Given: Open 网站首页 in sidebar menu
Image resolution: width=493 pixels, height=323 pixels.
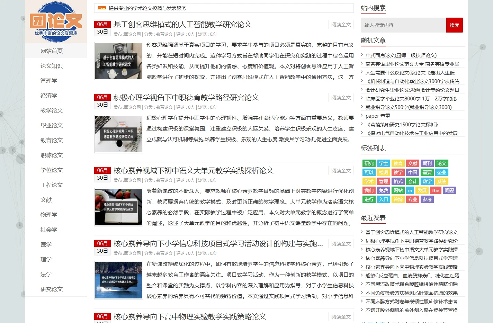Looking at the screenshot, I should [52, 51].
